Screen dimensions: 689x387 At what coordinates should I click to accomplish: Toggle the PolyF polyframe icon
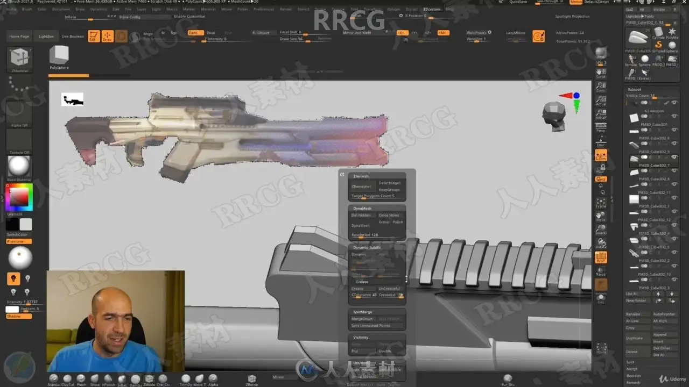tap(601, 257)
